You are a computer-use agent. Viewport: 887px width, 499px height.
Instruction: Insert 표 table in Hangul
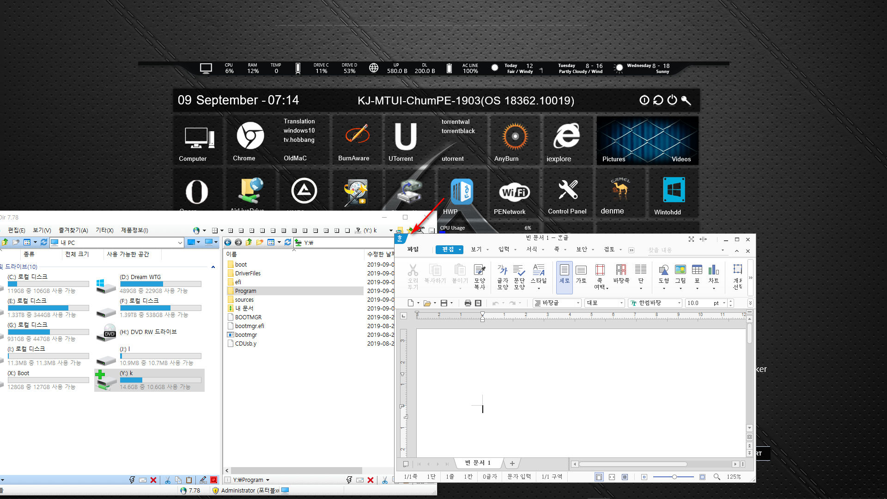697,276
